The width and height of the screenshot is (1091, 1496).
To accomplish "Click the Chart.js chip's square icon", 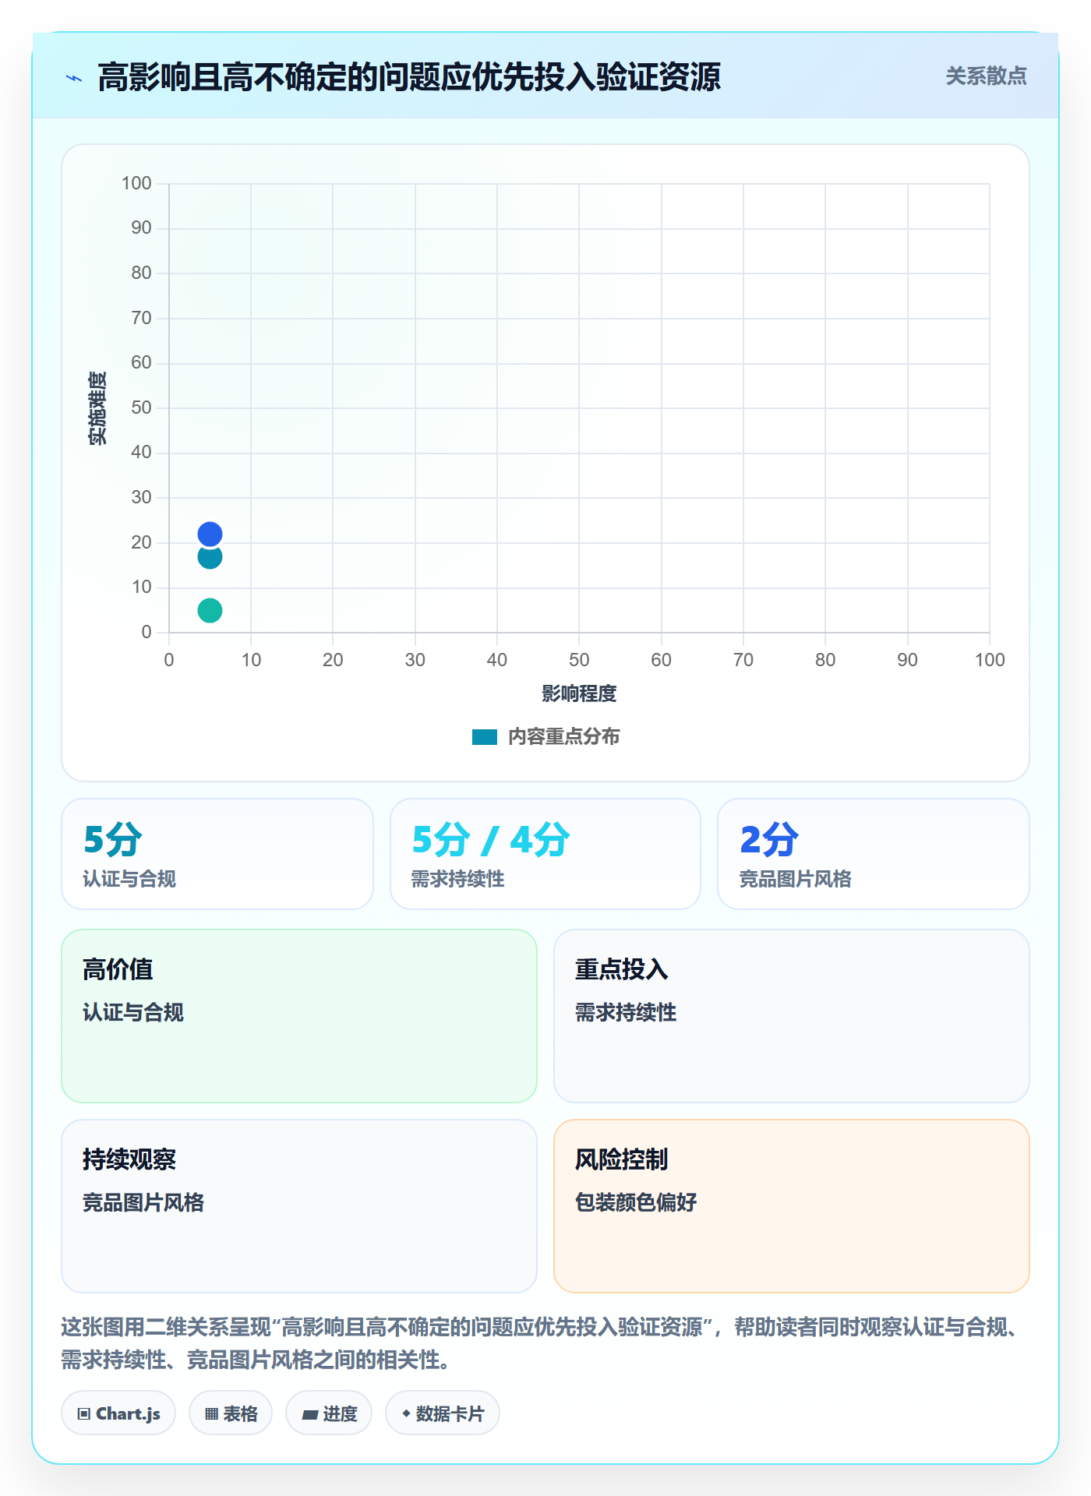I will pos(84,1414).
